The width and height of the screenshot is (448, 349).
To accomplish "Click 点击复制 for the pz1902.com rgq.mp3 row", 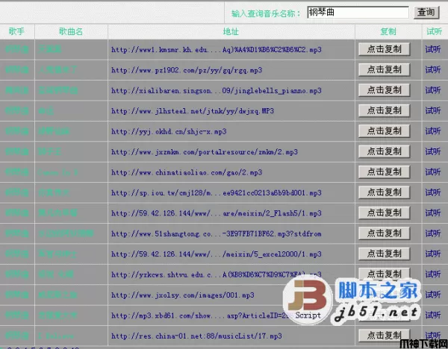I will point(385,69).
